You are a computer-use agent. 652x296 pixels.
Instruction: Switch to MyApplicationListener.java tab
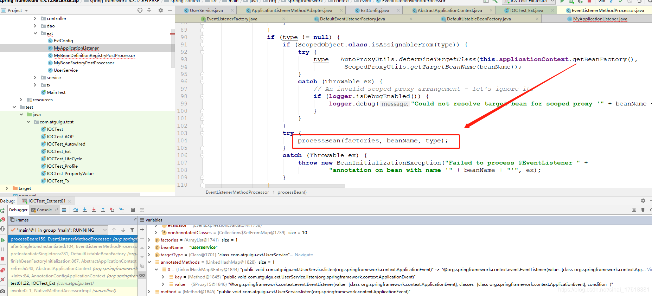(600, 19)
